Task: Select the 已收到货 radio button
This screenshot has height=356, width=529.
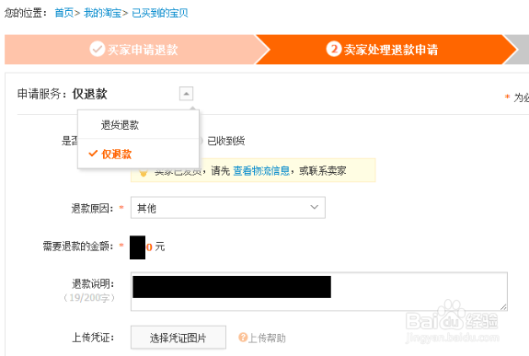Action: click(x=201, y=141)
